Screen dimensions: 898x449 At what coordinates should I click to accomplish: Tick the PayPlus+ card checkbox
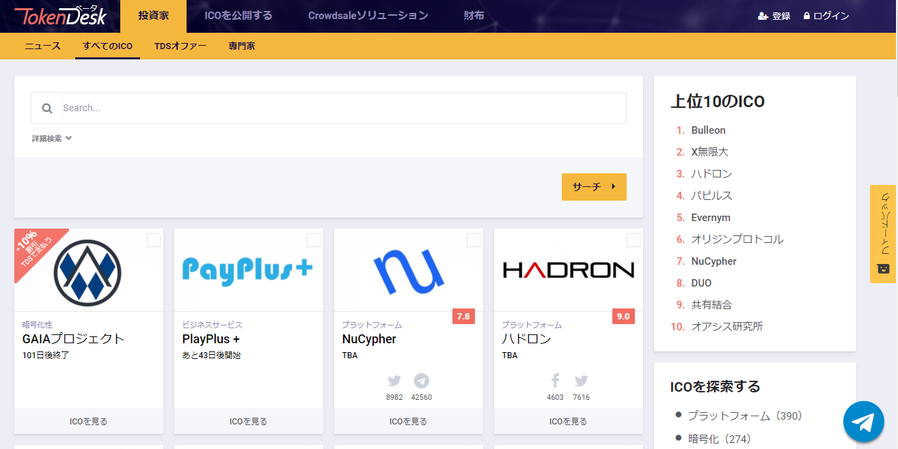tap(314, 240)
